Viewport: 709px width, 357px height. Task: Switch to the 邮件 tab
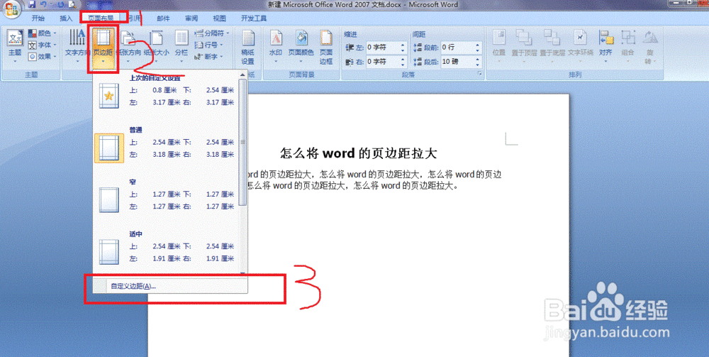[x=163, y=18]
